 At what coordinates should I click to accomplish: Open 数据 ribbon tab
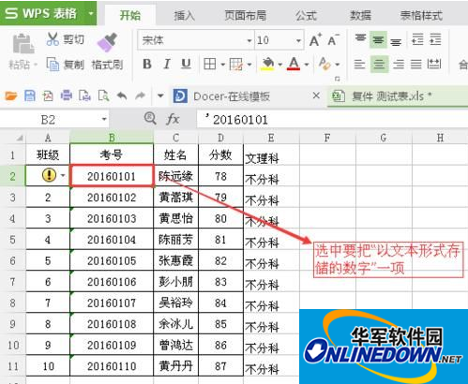360,15
